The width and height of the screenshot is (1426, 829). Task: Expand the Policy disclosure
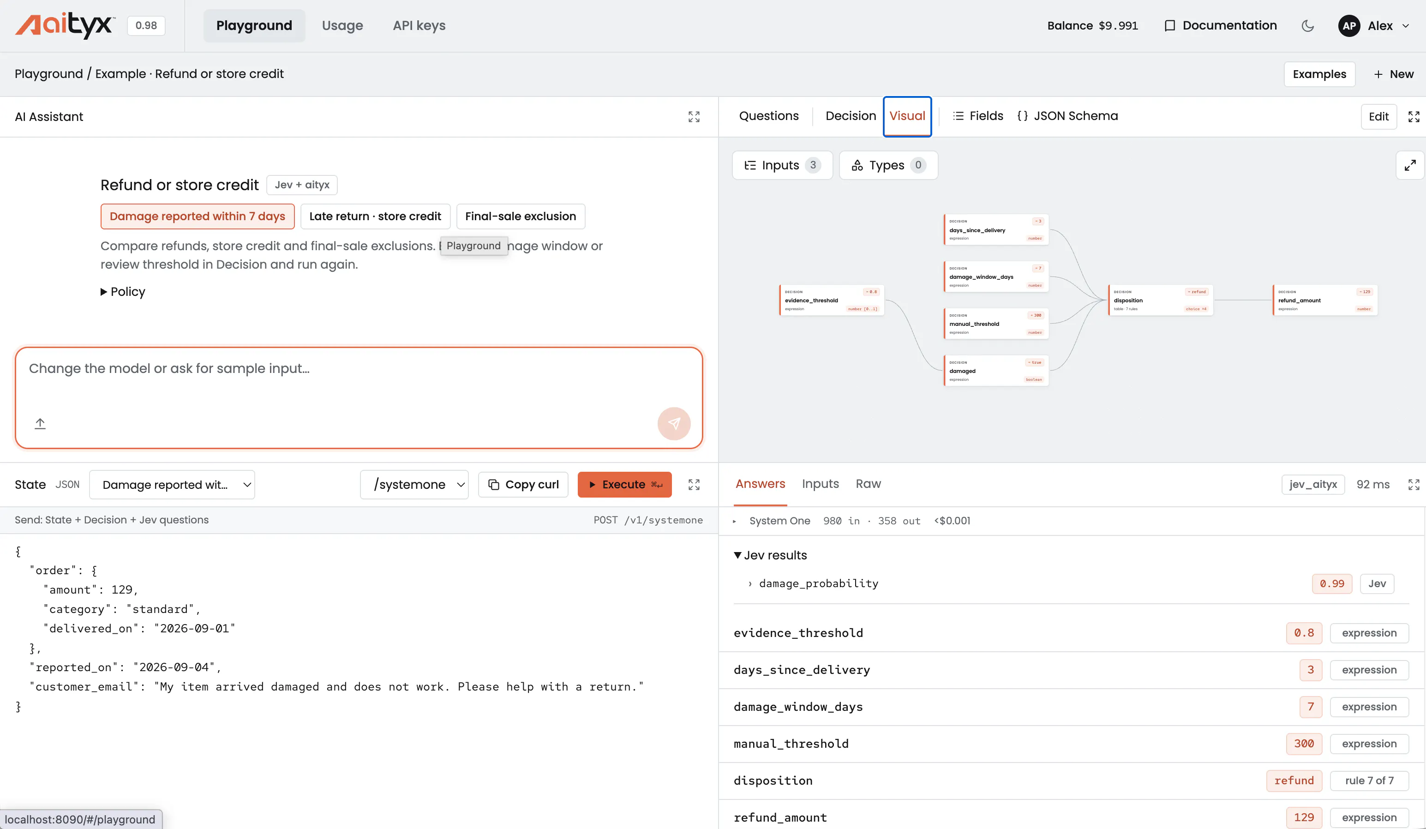pyautogui.click(x=123, y=291)
